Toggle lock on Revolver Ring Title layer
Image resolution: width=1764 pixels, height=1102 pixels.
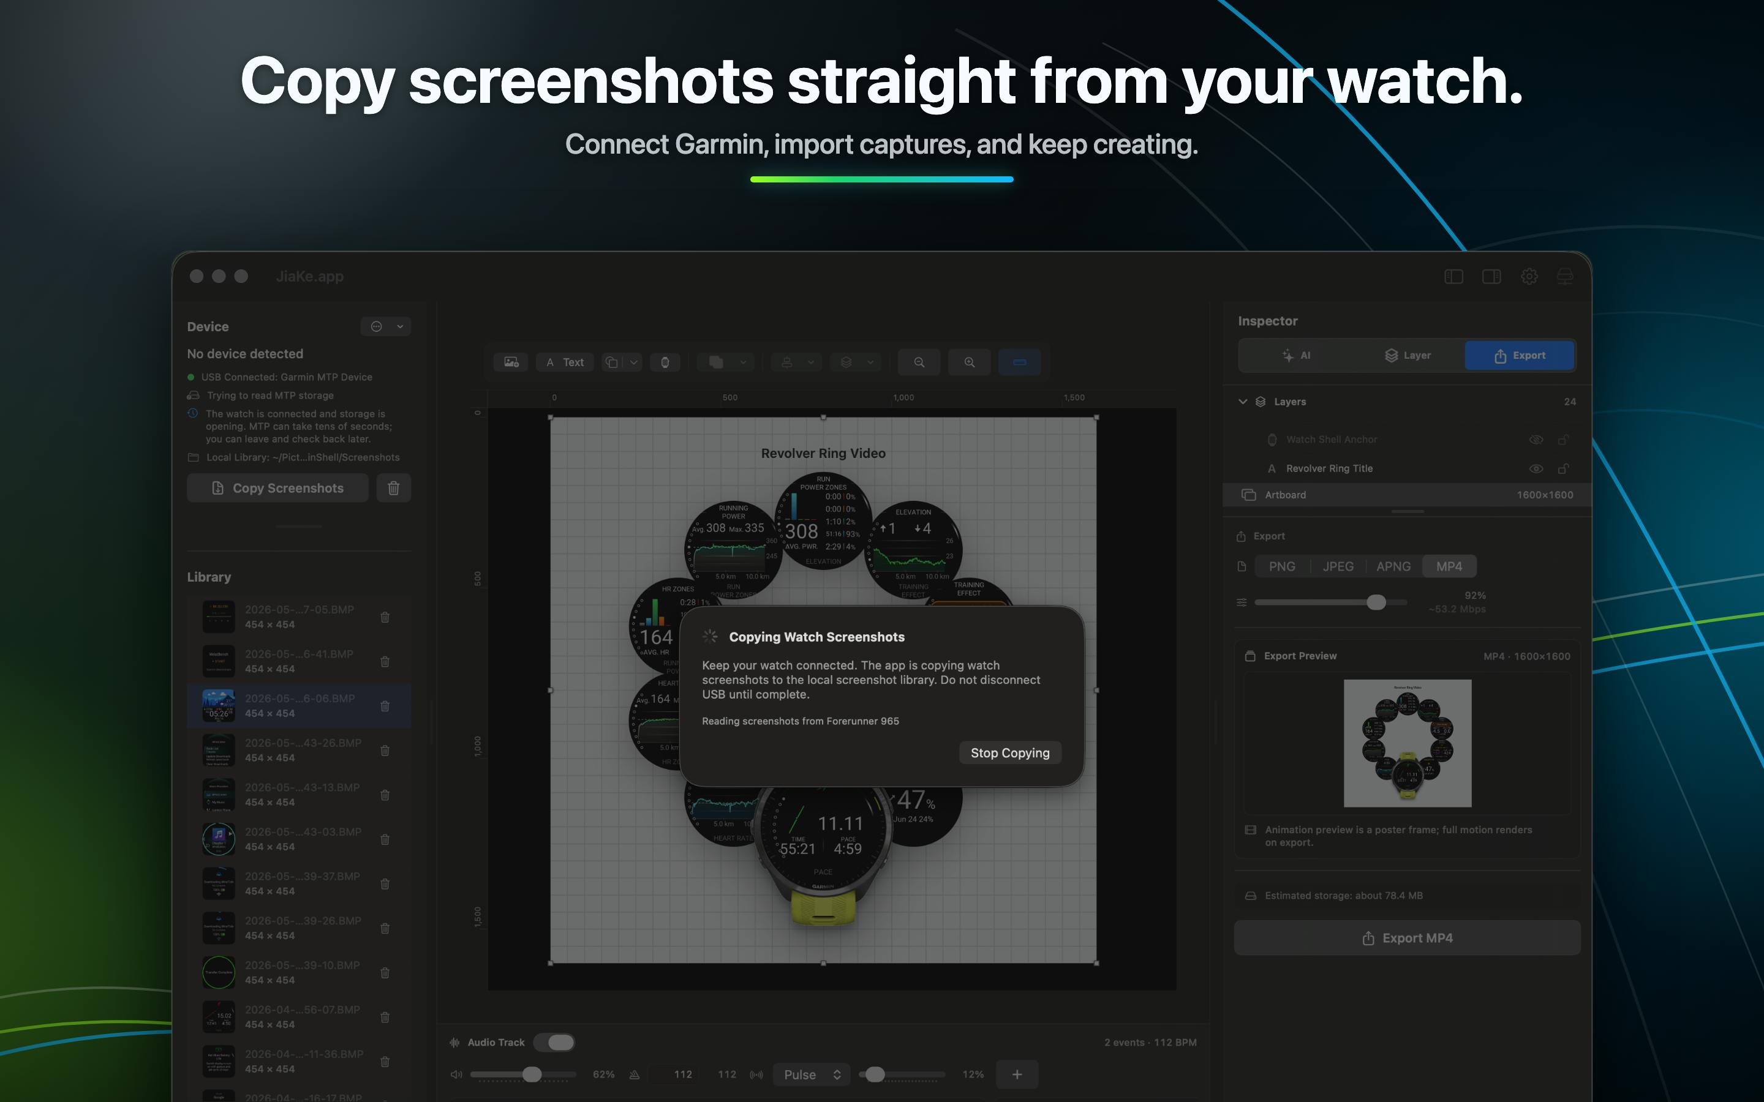click(1563, 468)
